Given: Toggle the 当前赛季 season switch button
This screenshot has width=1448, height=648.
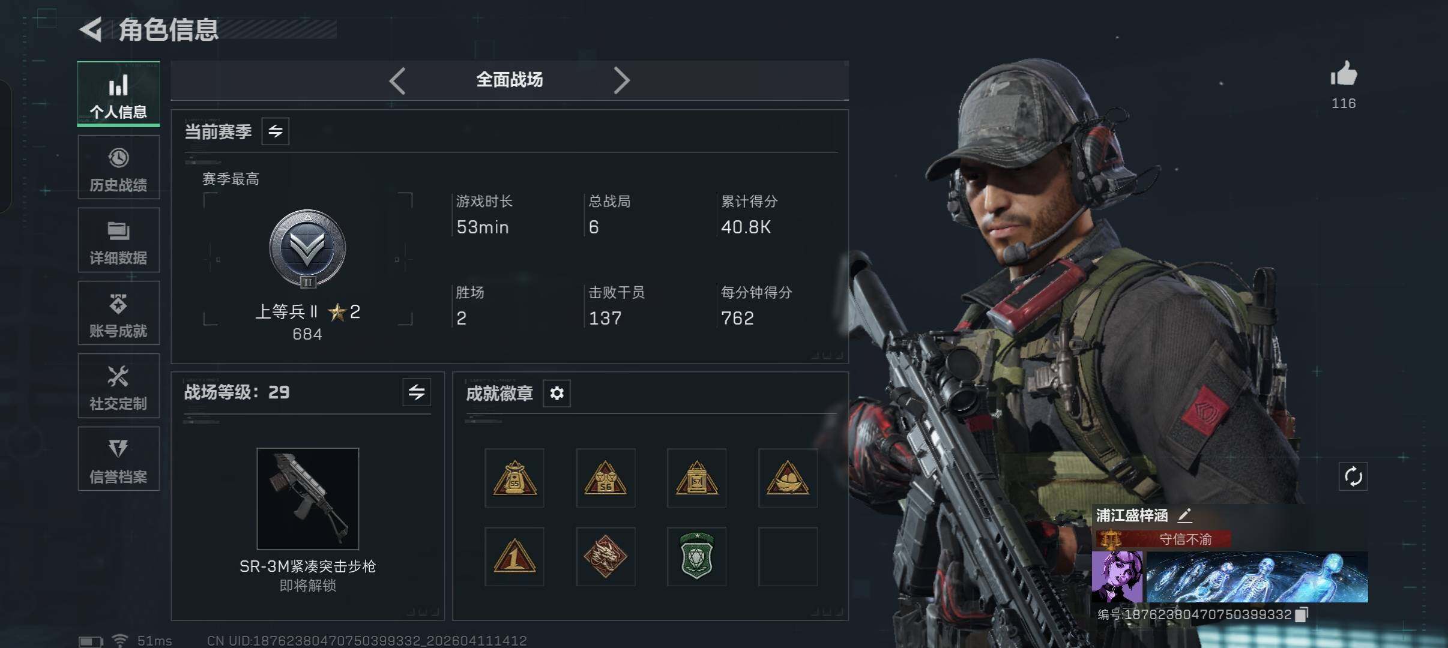Looking at the screenshot, I should [276, 131].
